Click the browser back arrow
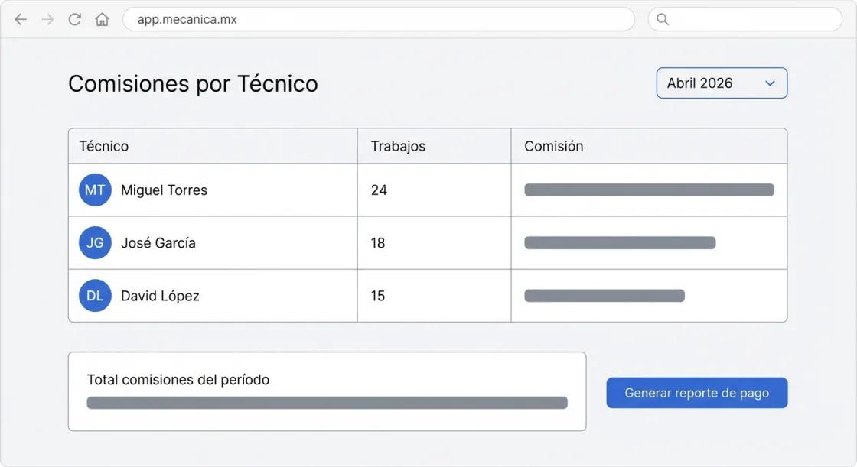 pos(20,18)
